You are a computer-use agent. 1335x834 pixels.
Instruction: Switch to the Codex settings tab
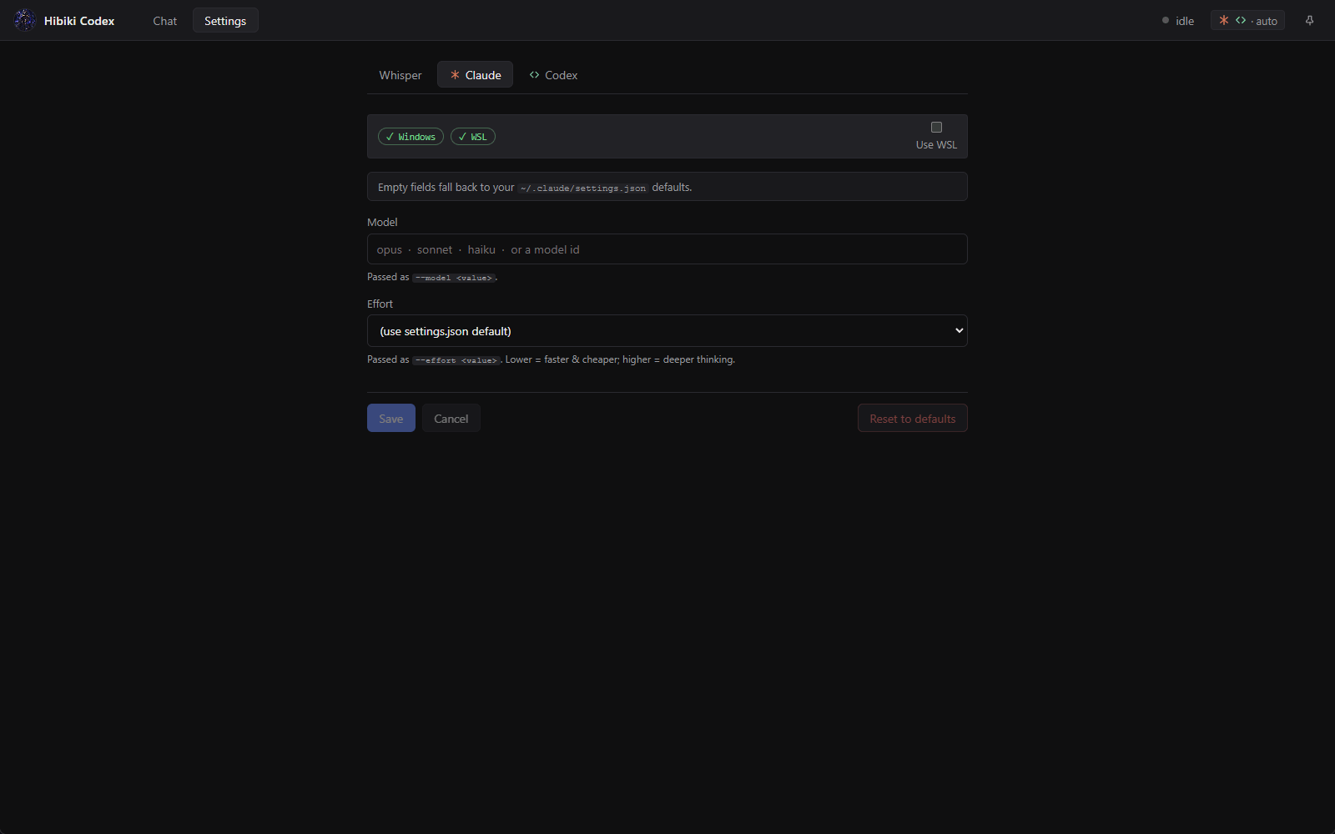(x=553, y=75)
